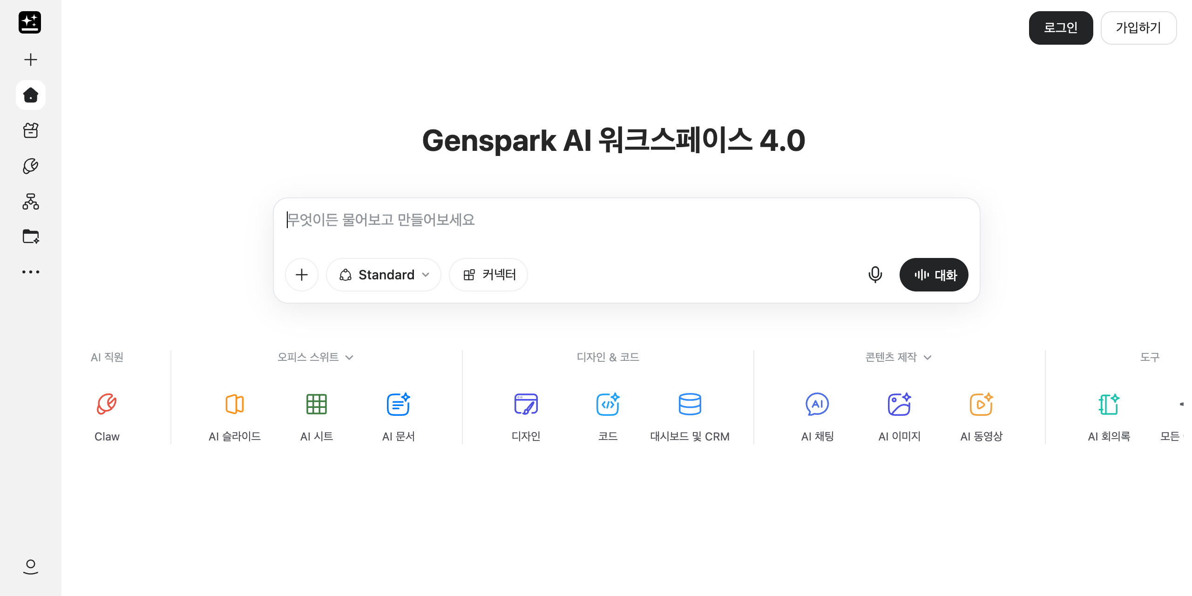This screenshot has height=596, width=1192.
Task: Open the Claw AI employee tool
Action: click(x=107, y=417)
